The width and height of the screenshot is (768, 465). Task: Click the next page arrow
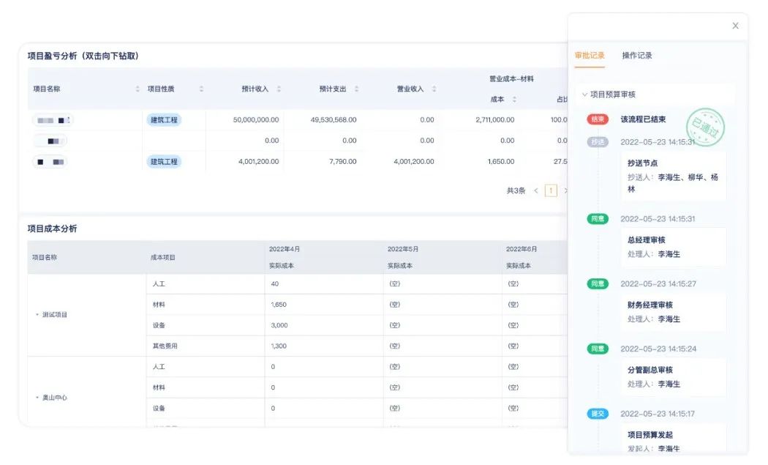click(x=566, y=189)
